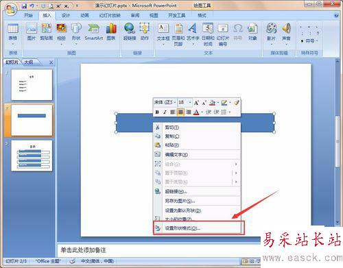
Task: Insert a picture using 图片 icon
Action: pyautogui.click(x=32, y=32)
